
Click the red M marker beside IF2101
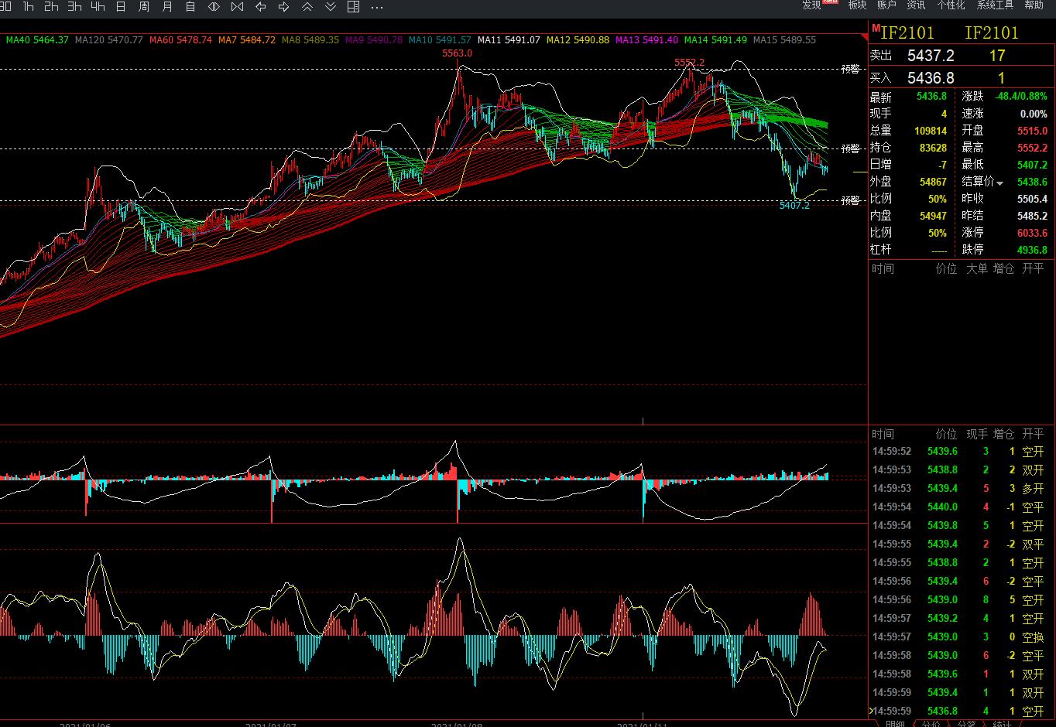(876, 28)
